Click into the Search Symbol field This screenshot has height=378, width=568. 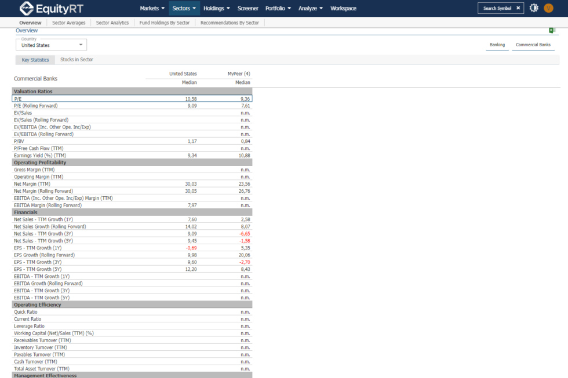coord(497,8)
